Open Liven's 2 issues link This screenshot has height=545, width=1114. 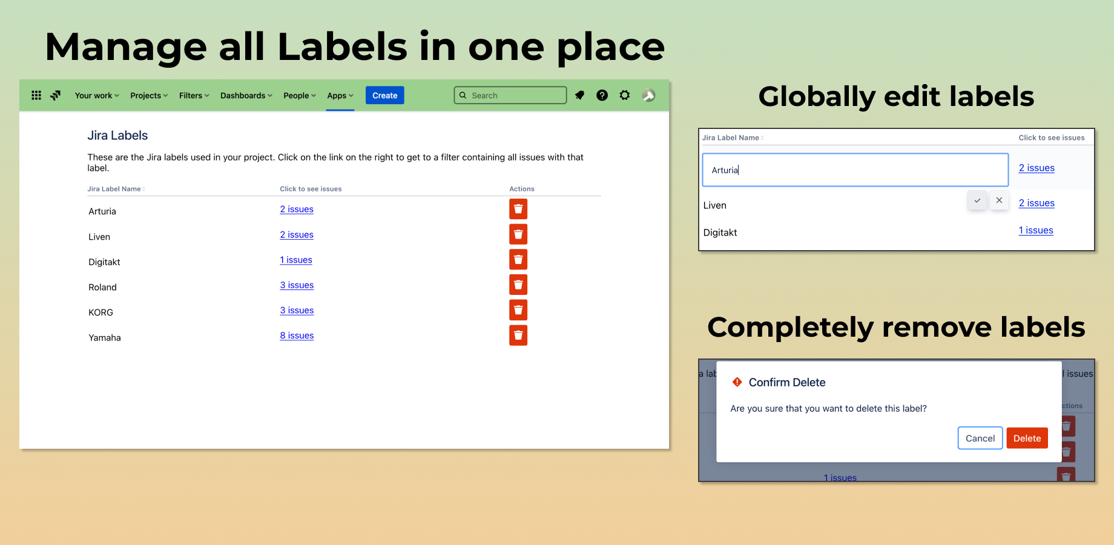pos(297,235)
